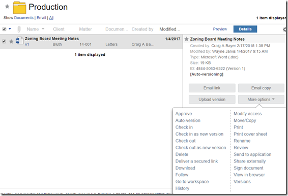Image resolution: width=288 pixels, height=196 pixels.
Task: Choose Follow from the menu
Action: 182,175
